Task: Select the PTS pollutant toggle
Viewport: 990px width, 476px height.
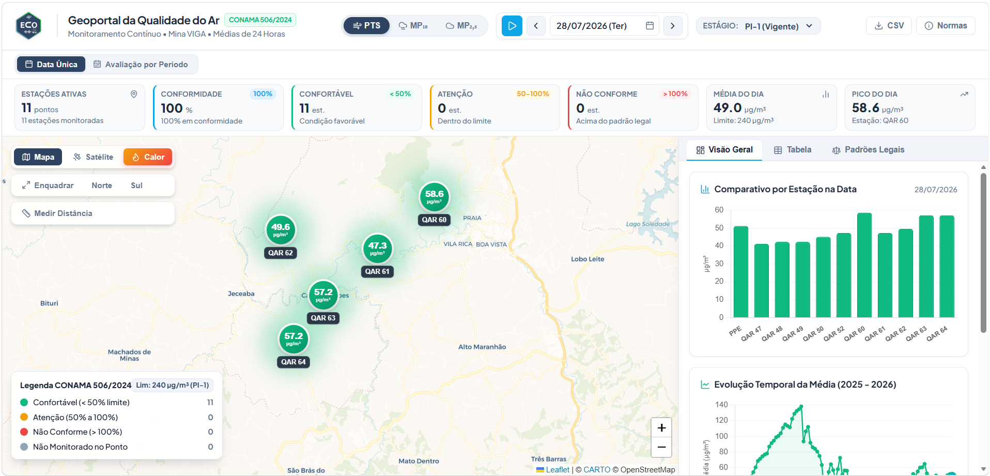Action: point(366,26)
